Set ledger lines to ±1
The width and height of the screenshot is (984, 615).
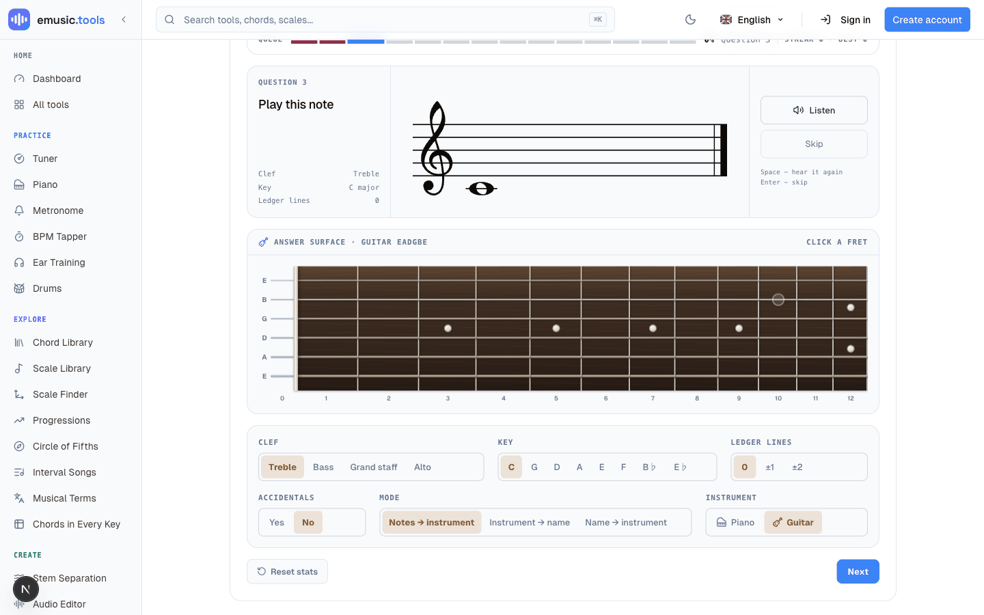click(x=770, y=467)
